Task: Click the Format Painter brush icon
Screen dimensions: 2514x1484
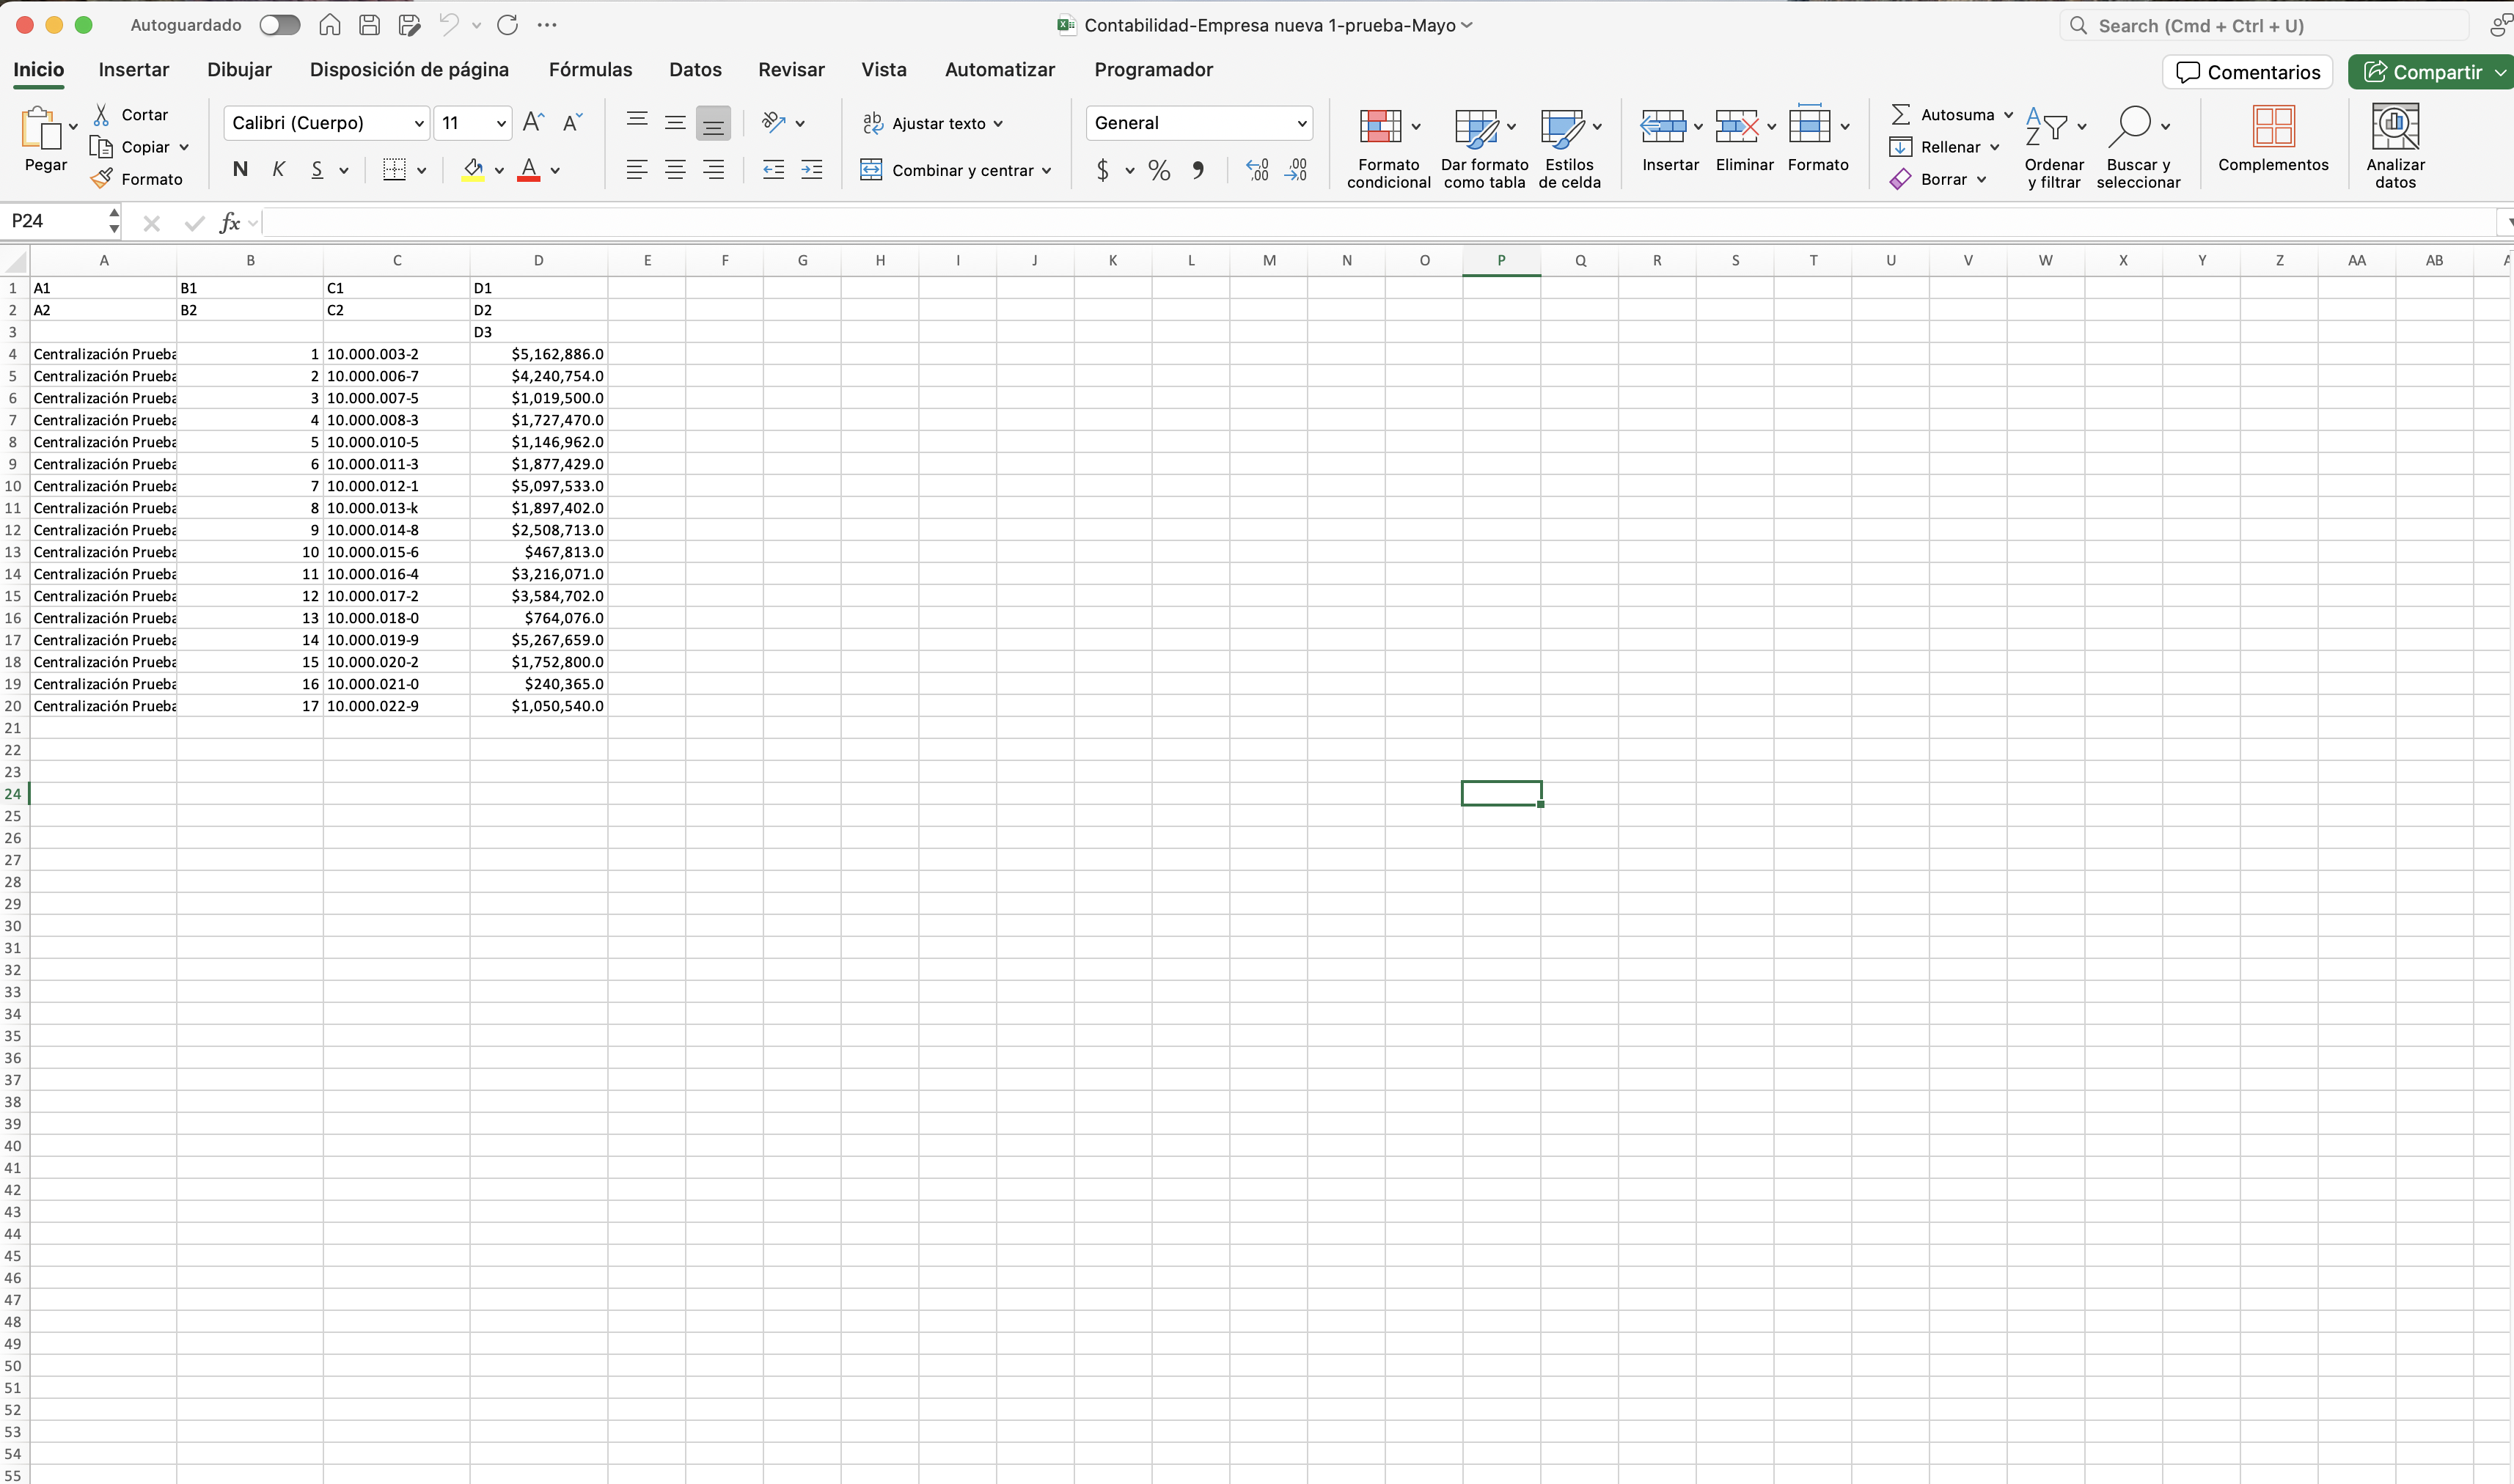Action: (x=101, y=179)
